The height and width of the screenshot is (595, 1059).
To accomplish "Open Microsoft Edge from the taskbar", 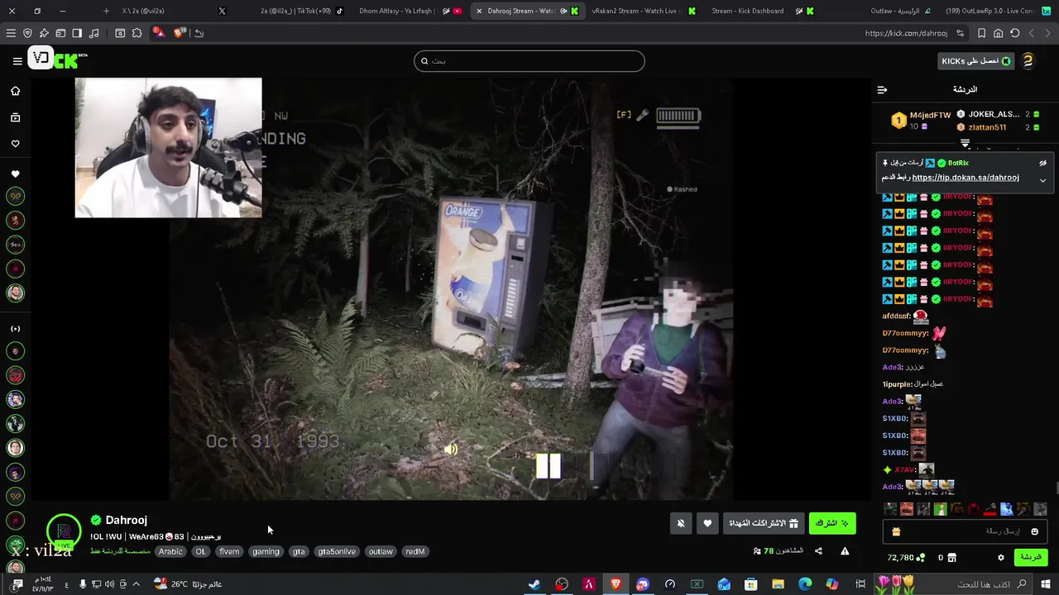I will (805, 584).
